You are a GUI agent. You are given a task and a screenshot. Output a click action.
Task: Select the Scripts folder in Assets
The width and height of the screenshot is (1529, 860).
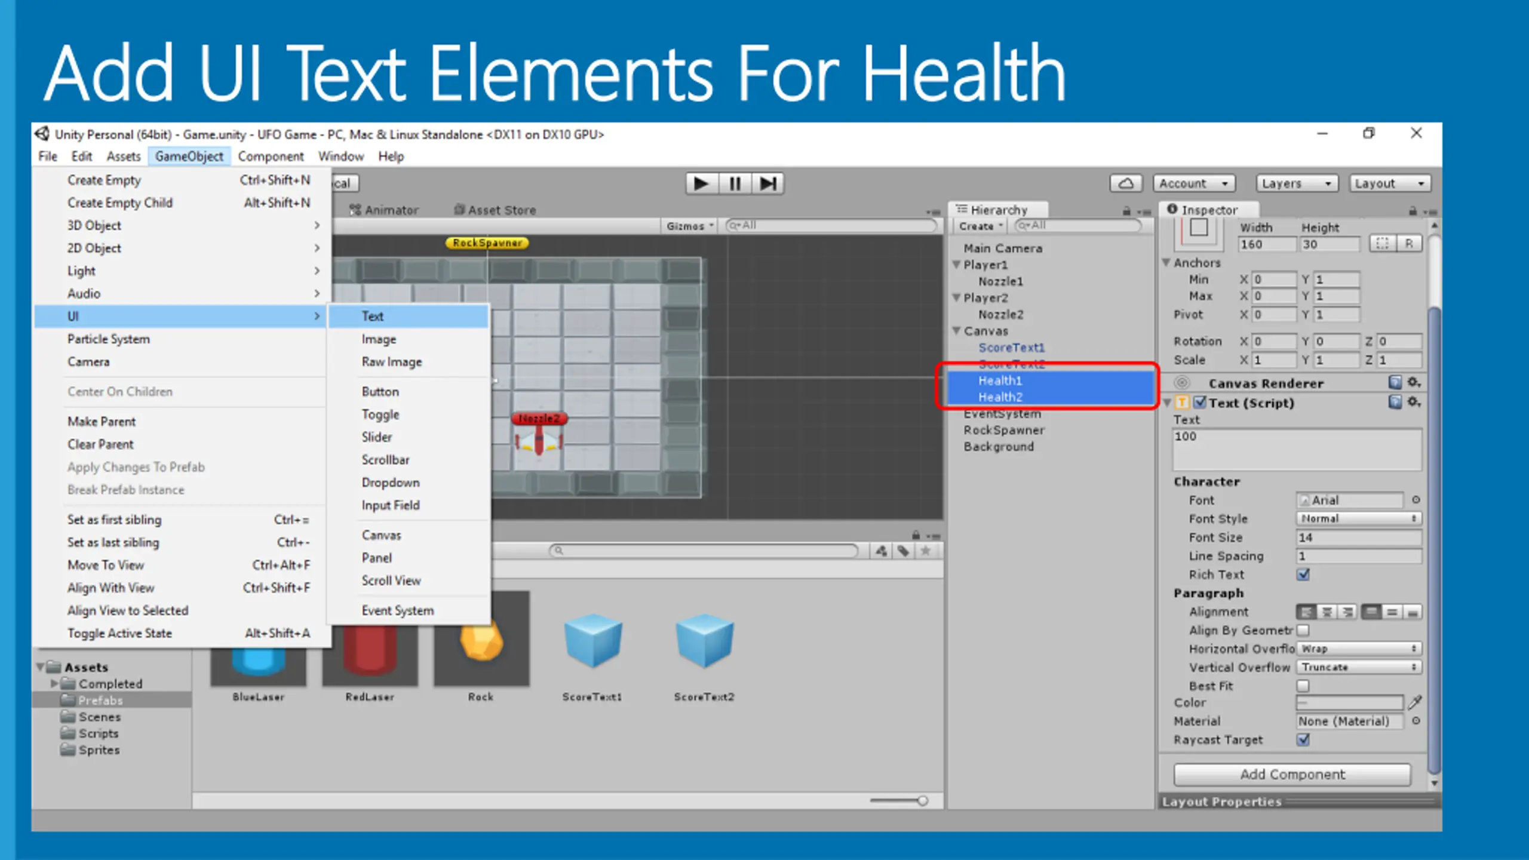click(x=99, y=733)
